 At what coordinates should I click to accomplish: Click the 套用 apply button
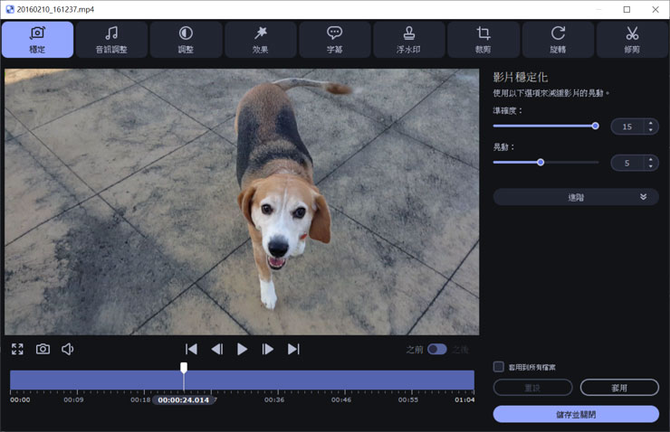point(619,388)
